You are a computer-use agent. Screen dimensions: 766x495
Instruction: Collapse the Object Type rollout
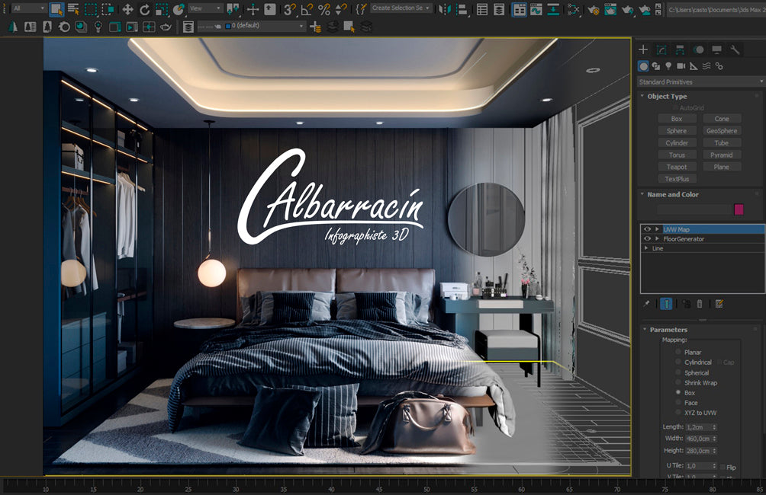pos(642,96)
